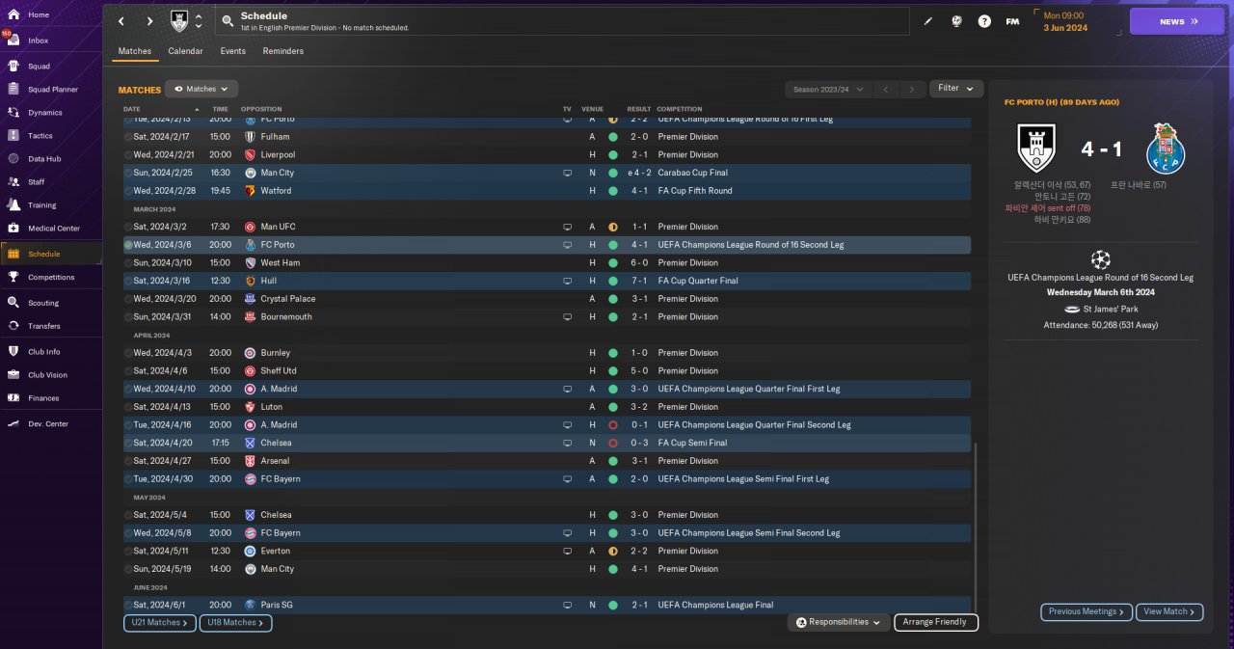Viewport: 1234px width, 649px height.
Task: Open Club Vision sidebar icon
Action: click(13, 375)
